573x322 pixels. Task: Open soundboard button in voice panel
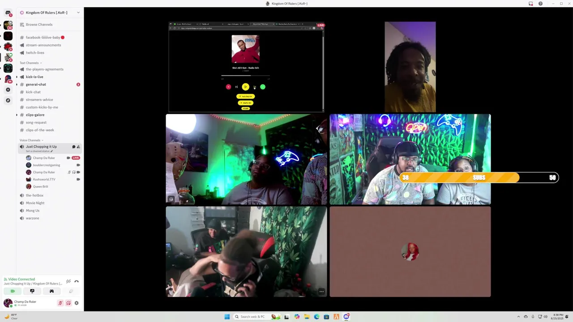tap(71, 291)
